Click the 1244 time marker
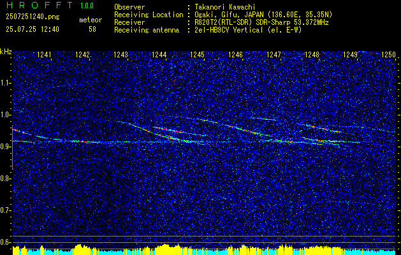The height and width of the screenshot is (255, 401). (x=159, y=54)
